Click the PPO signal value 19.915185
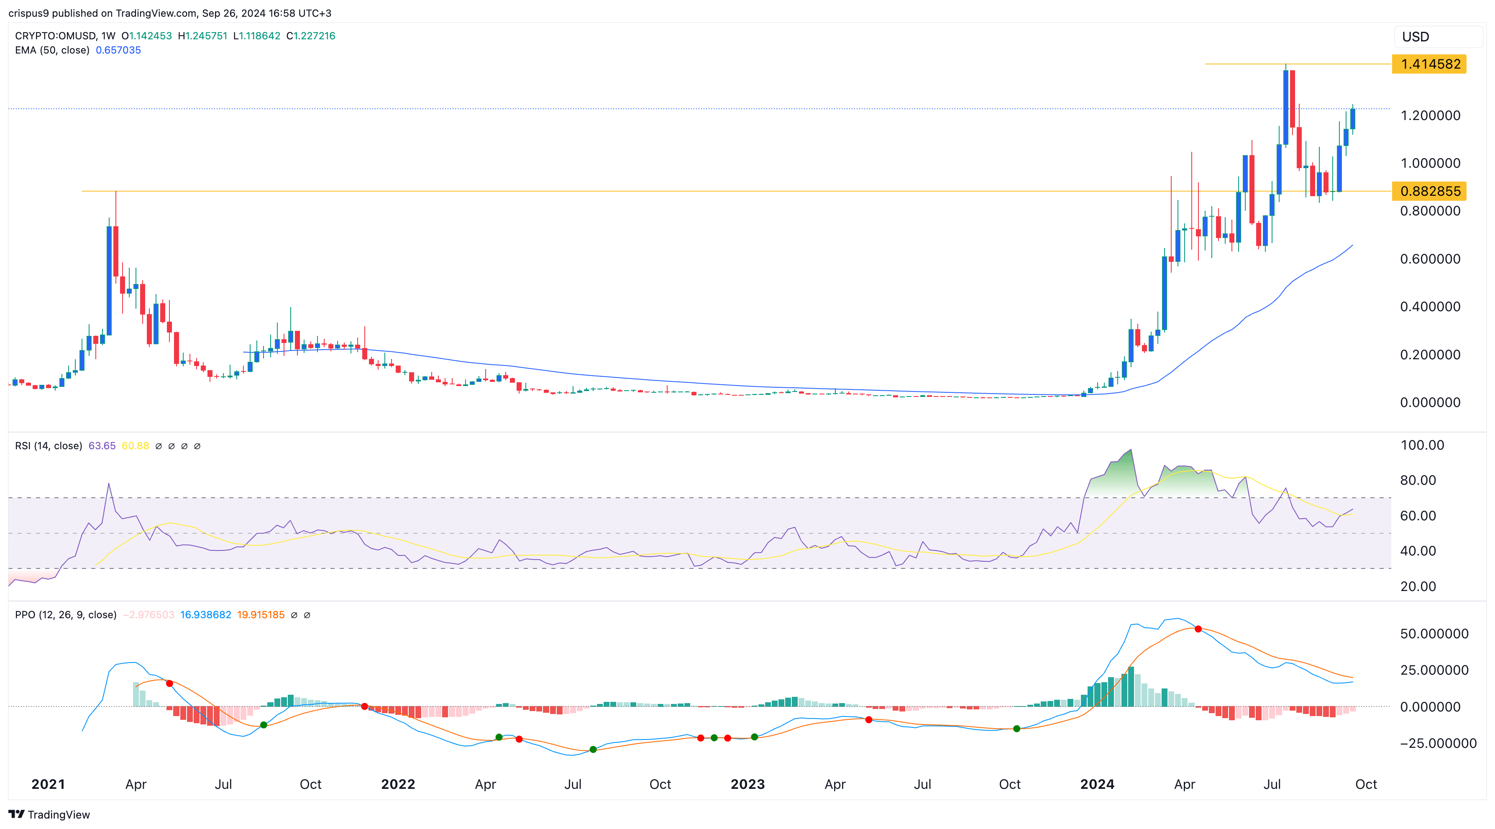This screenshot has height=829, width=1495. point(261,614)
